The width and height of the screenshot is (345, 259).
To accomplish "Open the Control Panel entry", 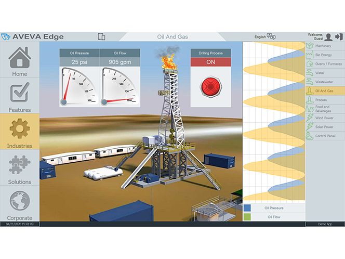I will [325, 136].
